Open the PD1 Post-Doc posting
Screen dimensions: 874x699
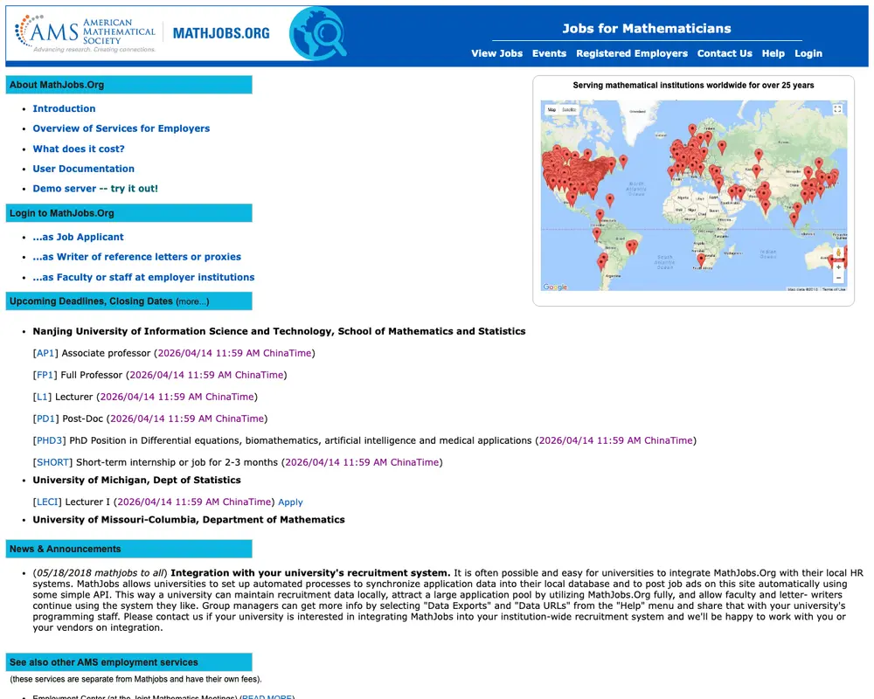tap(45, 419)
